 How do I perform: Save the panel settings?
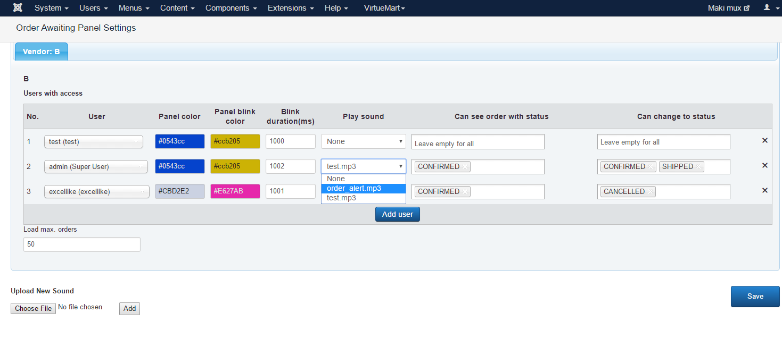tap(755, 297)
